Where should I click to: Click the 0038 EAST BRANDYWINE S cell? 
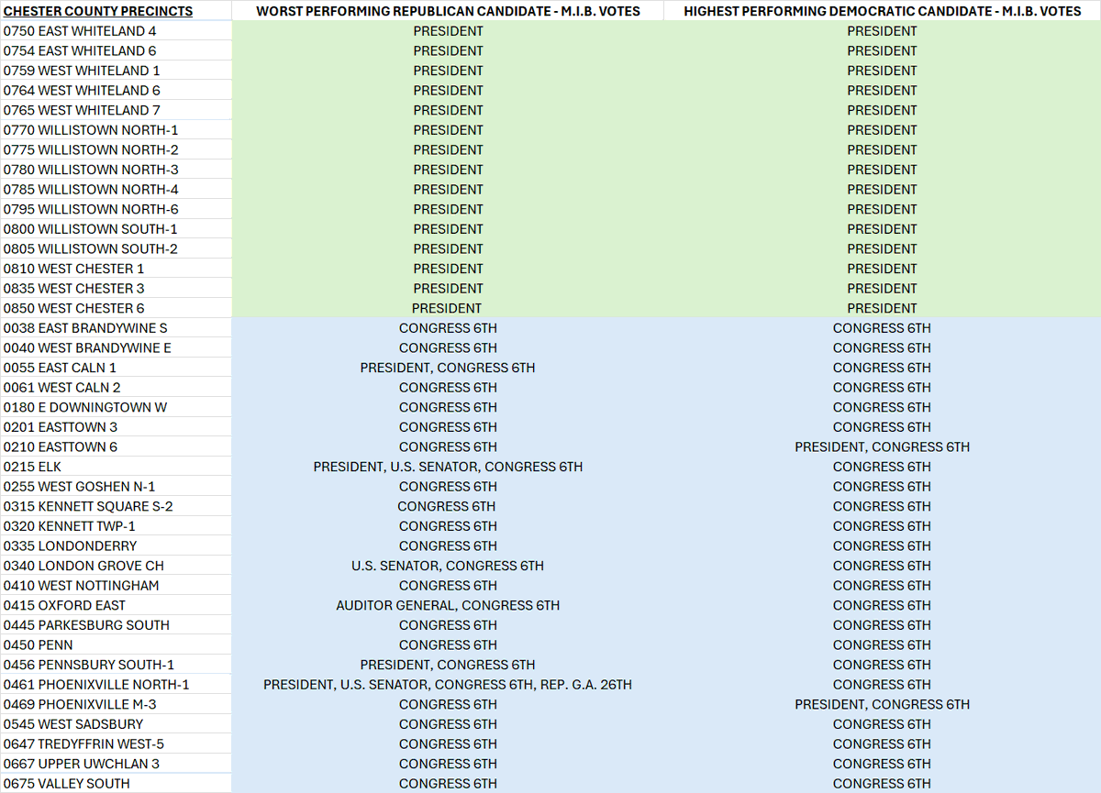(116, 328)
